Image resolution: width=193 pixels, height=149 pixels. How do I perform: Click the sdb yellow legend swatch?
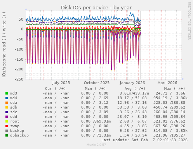point(7,107)
